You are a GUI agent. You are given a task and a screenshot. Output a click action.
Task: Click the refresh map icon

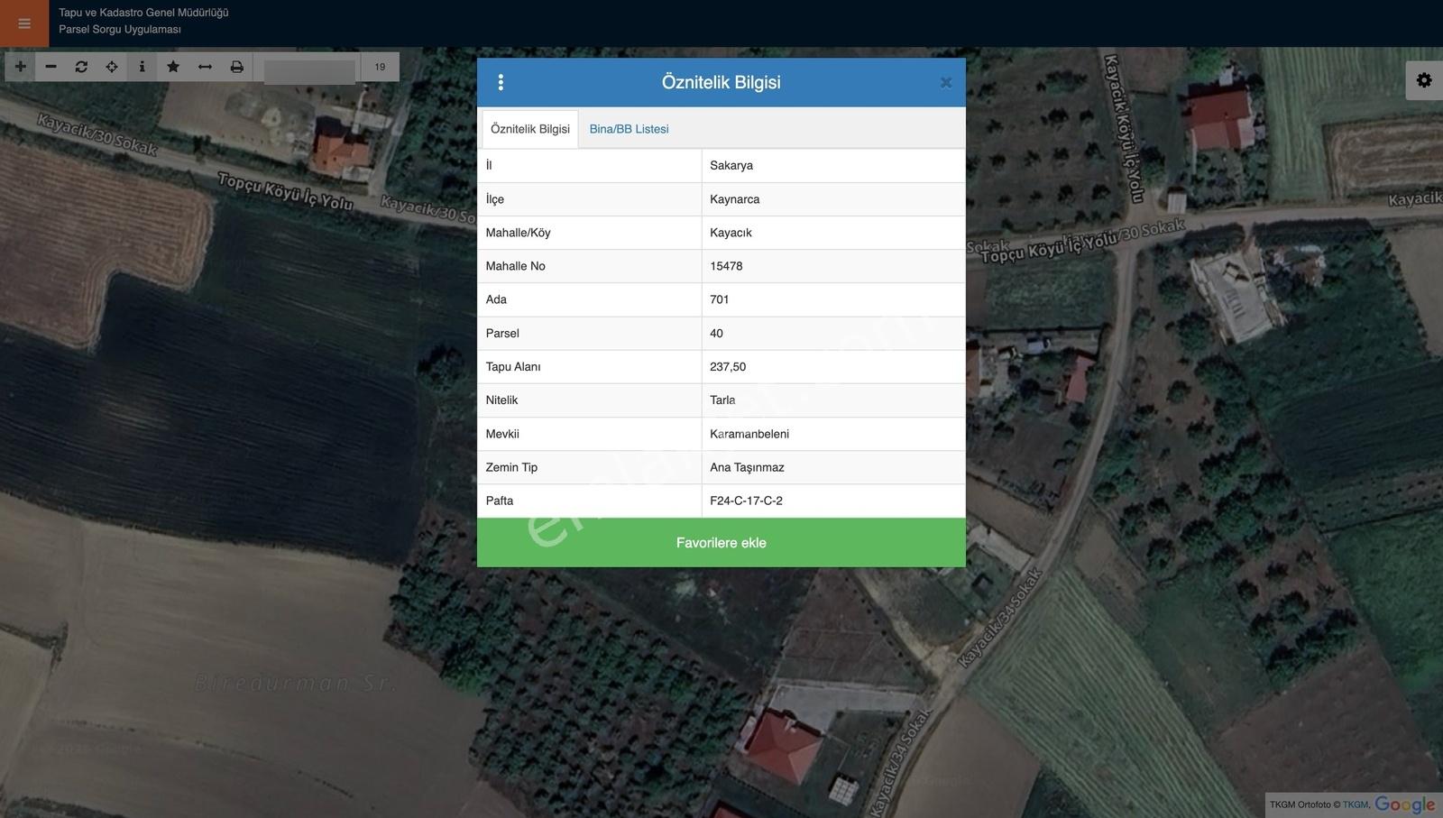coord(81,67)
